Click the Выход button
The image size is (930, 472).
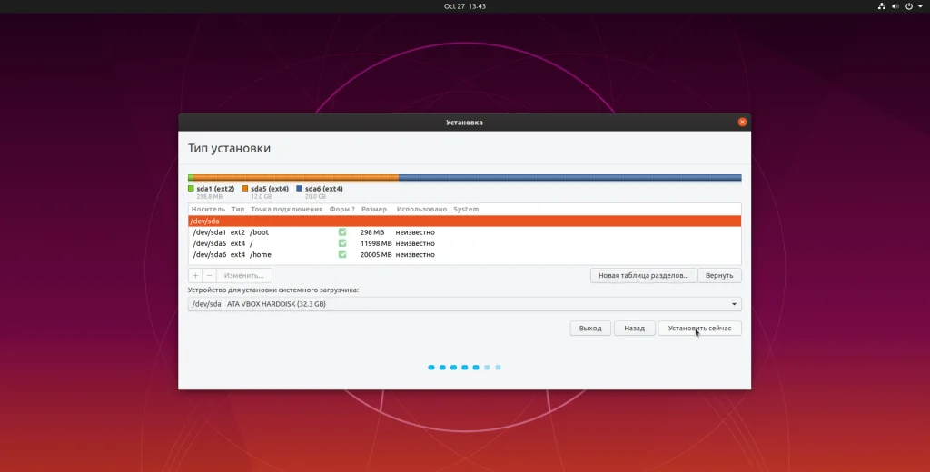click(x=590, y=328)
